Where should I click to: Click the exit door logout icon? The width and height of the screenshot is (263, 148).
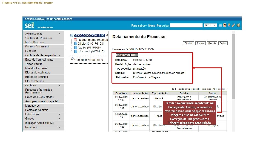pos(238,25)
